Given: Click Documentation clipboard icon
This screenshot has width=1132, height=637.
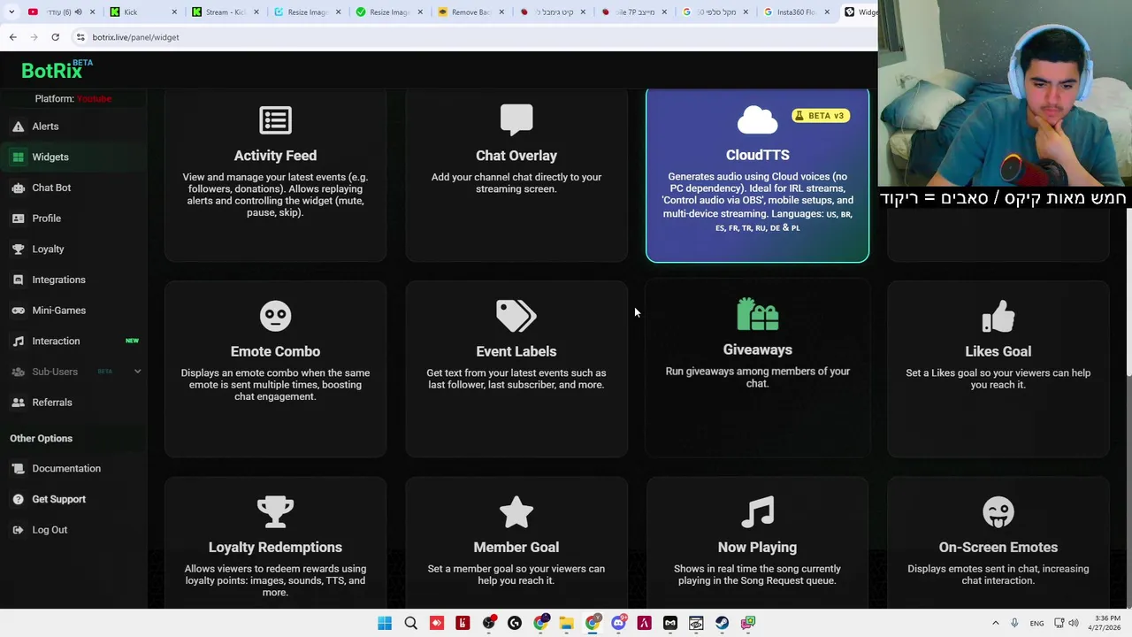Looking at the screenshot, I should pos(18,469).
